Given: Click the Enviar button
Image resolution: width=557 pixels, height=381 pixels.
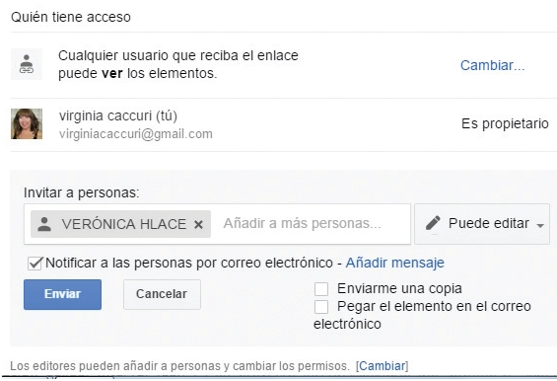Looking at the screenshot, I should pyautogui.click(x=62, y=294).
